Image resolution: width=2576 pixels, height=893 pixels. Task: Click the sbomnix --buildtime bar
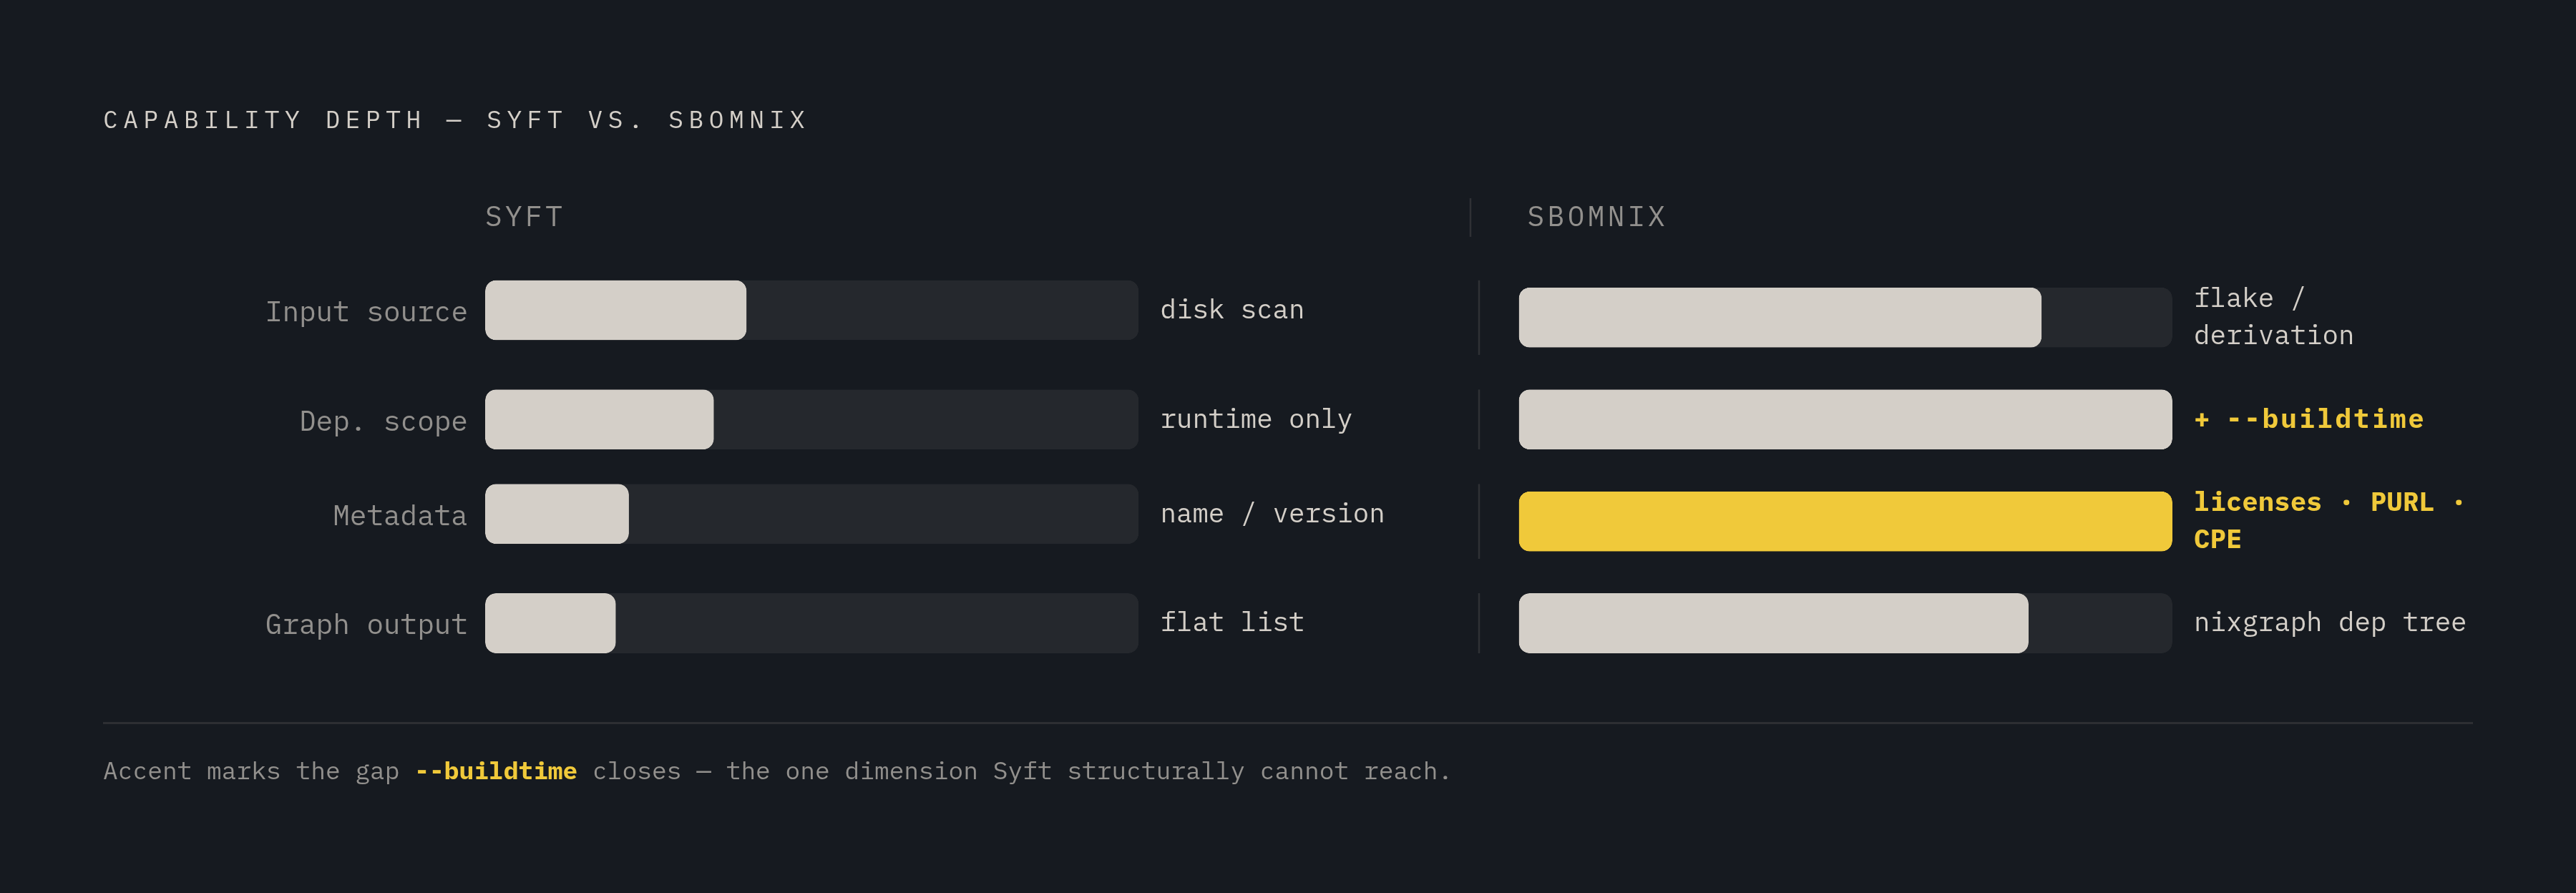point(1845,419)
